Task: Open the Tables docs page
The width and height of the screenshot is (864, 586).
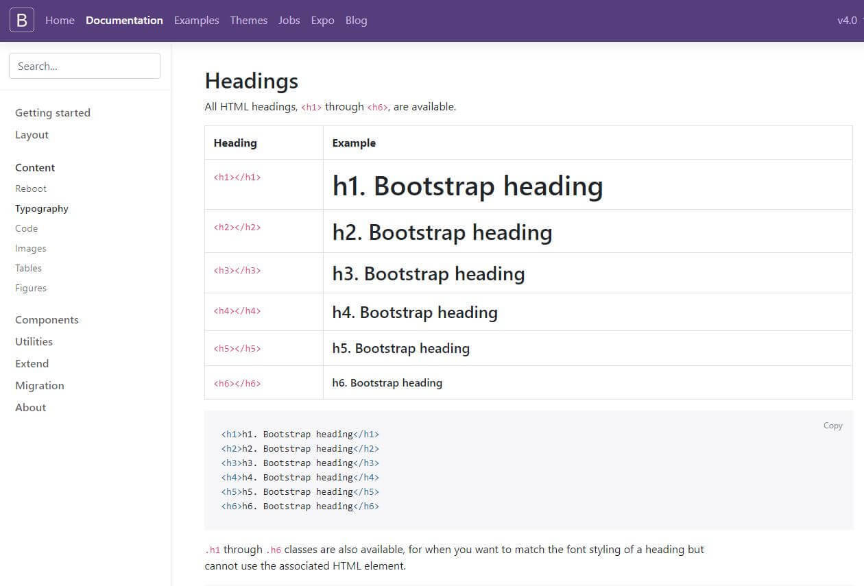Action: [28, 268]
